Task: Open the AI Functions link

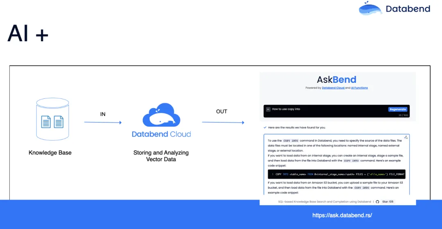Action: [x=359, y=88]
